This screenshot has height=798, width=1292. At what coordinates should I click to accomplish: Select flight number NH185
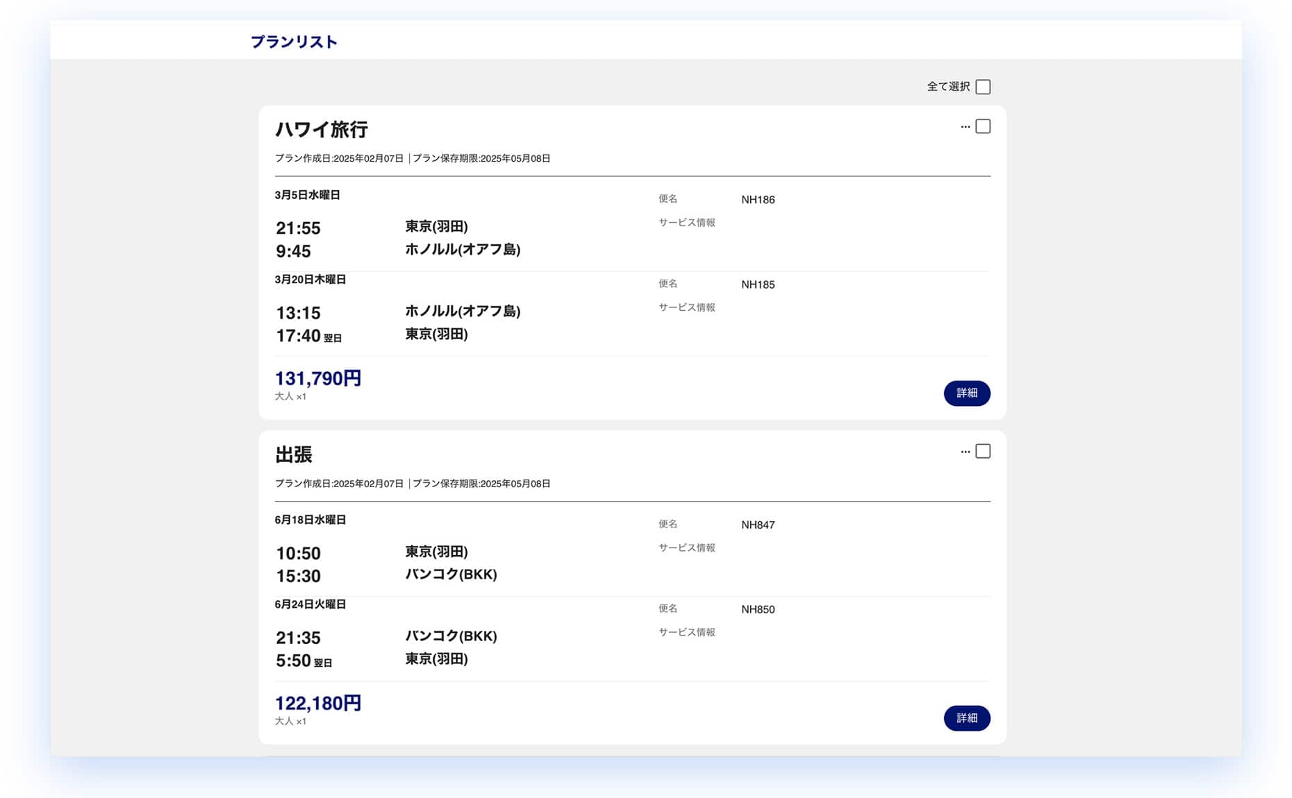[758, 285]
